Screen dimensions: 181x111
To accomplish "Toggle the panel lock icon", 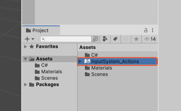I will [x=146, y=30].
